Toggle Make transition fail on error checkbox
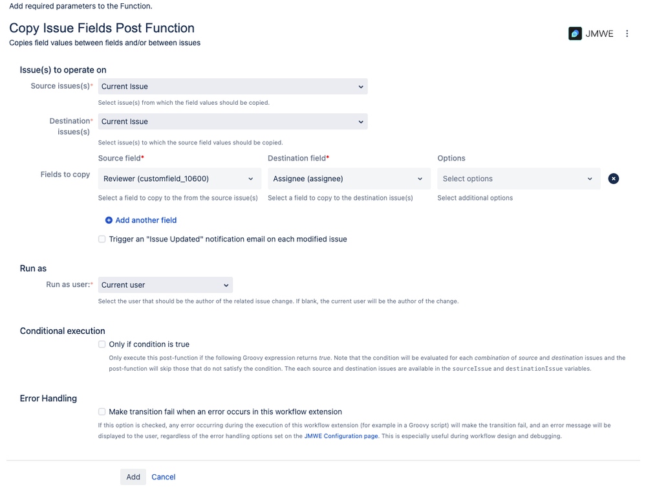Viewport: 646px width, 491px height. coord(102,411)
